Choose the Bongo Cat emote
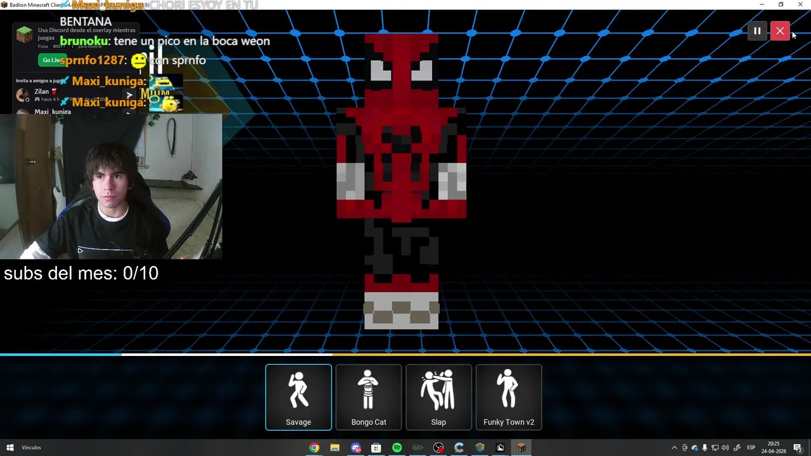The height and width of the screenshot is (456, 811). coord(369,397)
